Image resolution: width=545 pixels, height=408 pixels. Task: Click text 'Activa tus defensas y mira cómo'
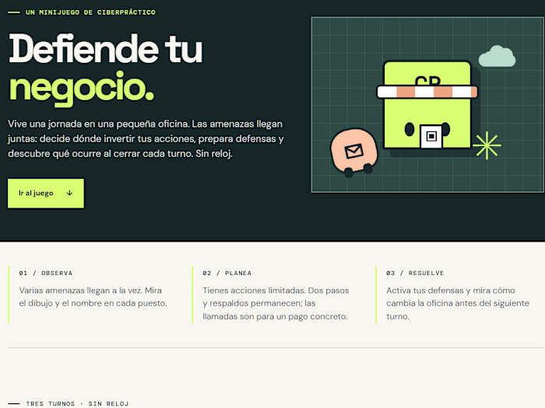(451, 291)
